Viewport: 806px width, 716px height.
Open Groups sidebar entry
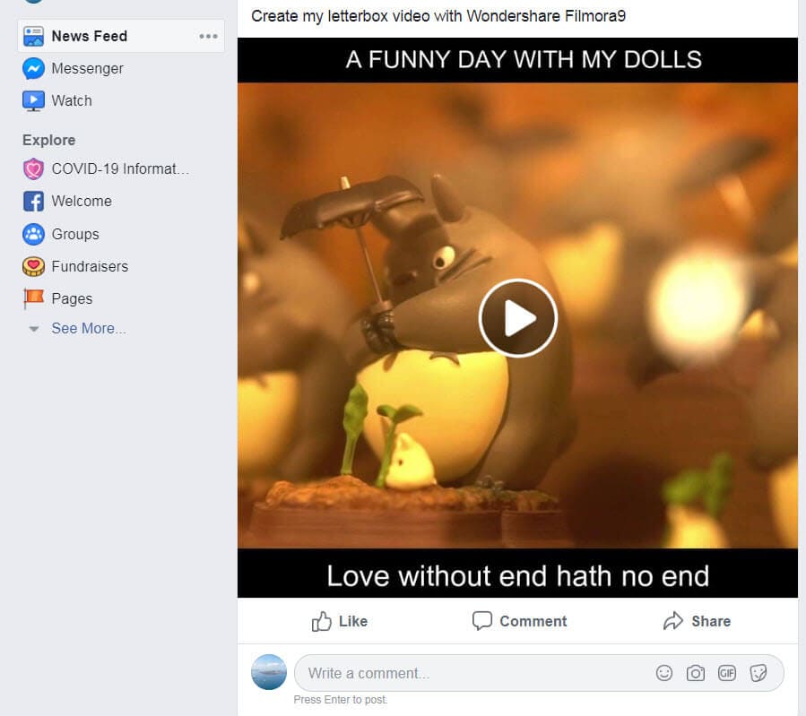tap(75, 234)
